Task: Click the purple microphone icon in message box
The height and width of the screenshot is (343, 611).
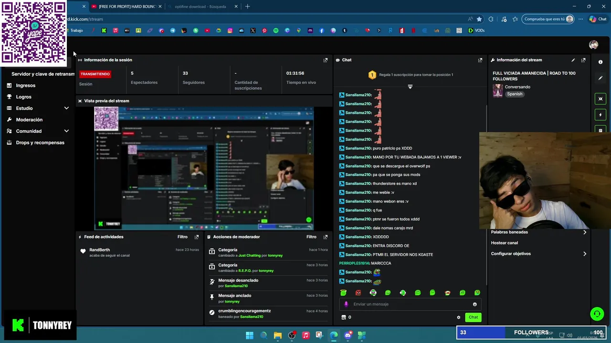Action: [x=347, y=304]
